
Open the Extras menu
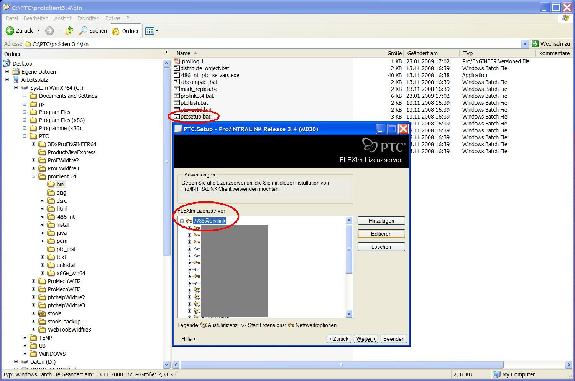click(113, 18)
